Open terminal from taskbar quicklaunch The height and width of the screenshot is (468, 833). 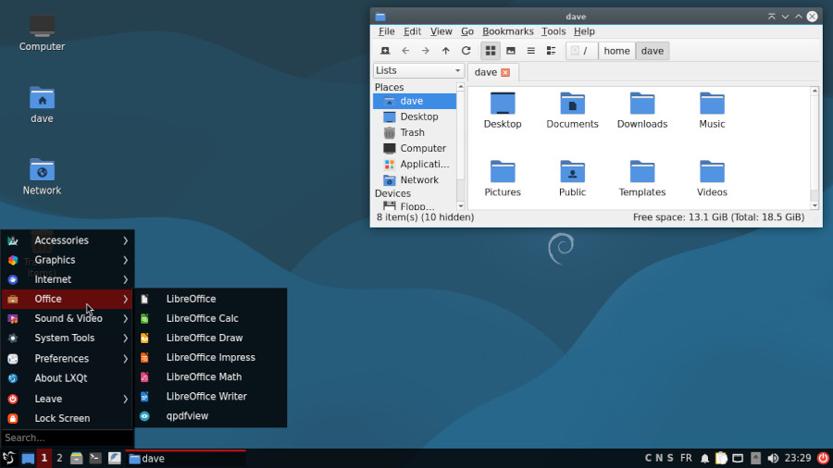coord(95,459)
